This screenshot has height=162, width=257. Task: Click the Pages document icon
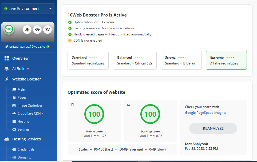[14, 98]
